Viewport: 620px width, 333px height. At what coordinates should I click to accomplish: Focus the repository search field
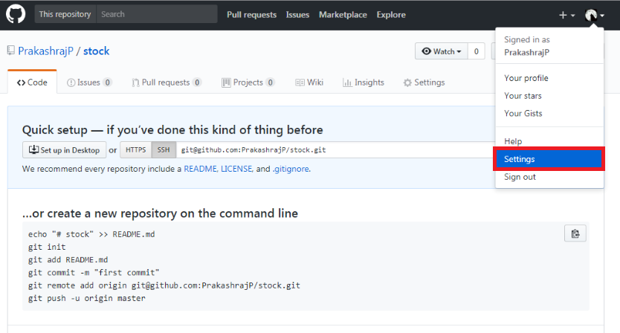point(156,14)
